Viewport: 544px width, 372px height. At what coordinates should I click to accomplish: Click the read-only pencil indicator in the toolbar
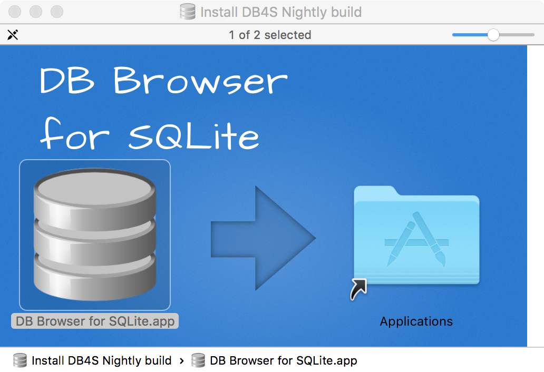point(13,35)
